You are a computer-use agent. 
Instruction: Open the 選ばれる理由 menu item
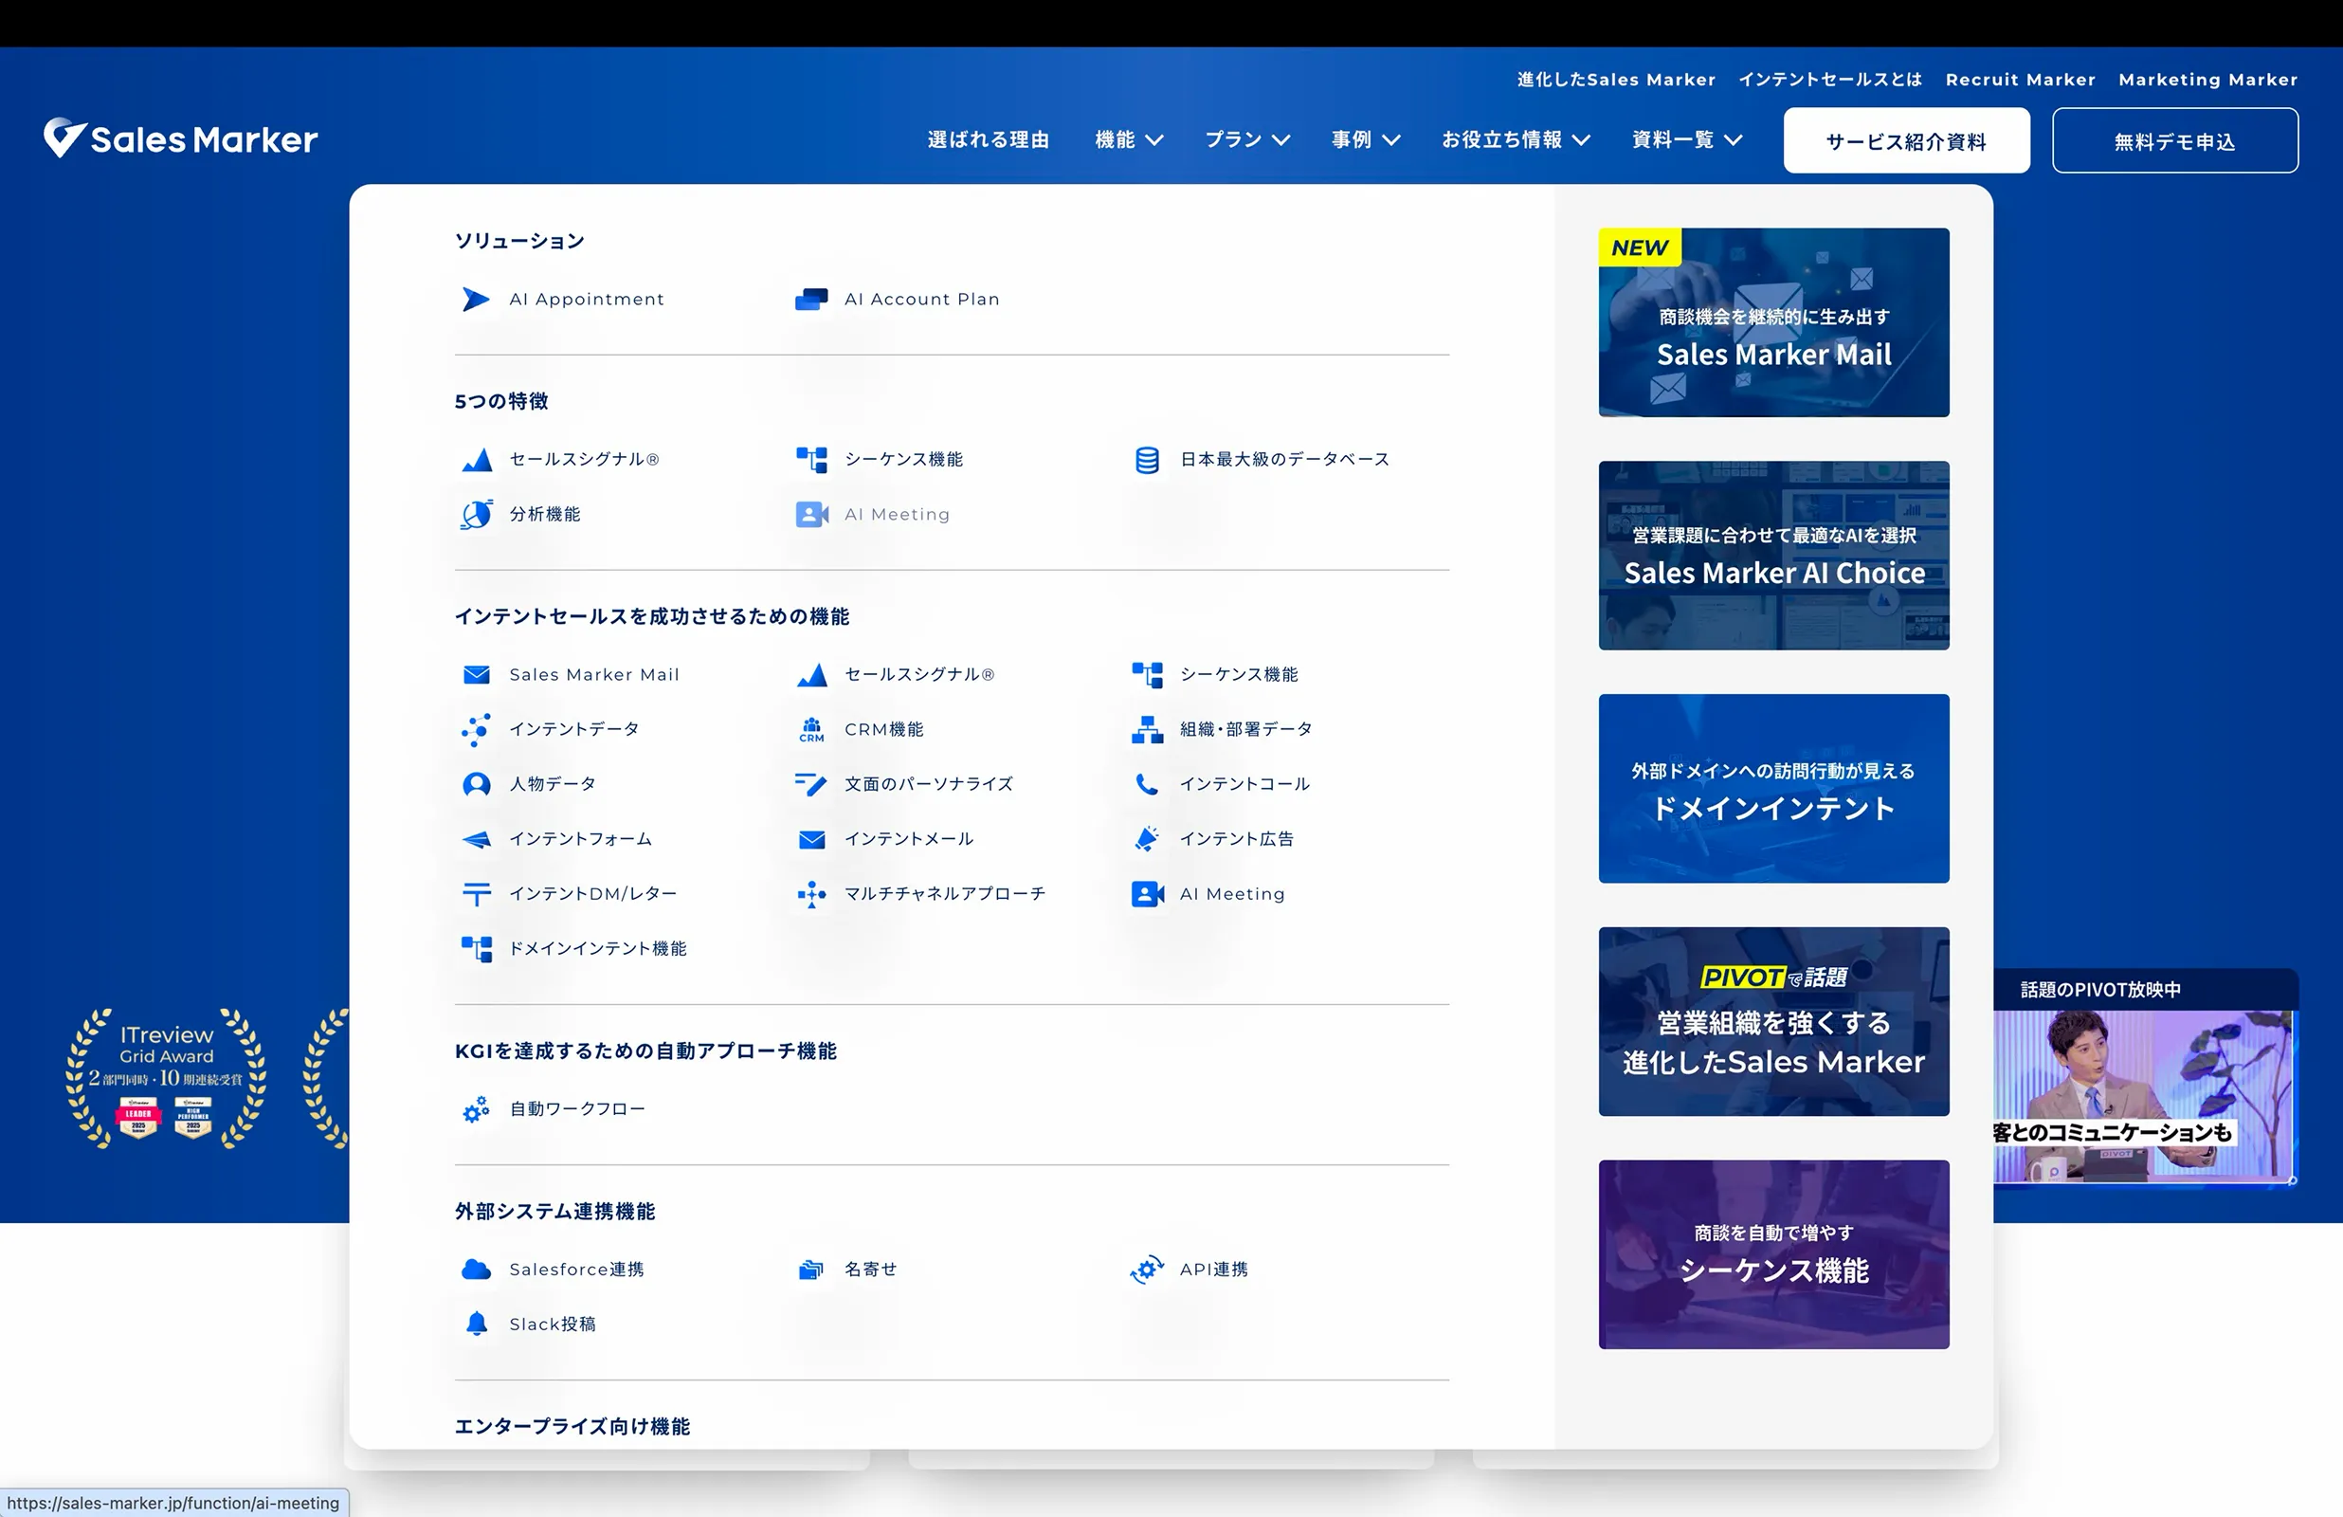point(989,140)
